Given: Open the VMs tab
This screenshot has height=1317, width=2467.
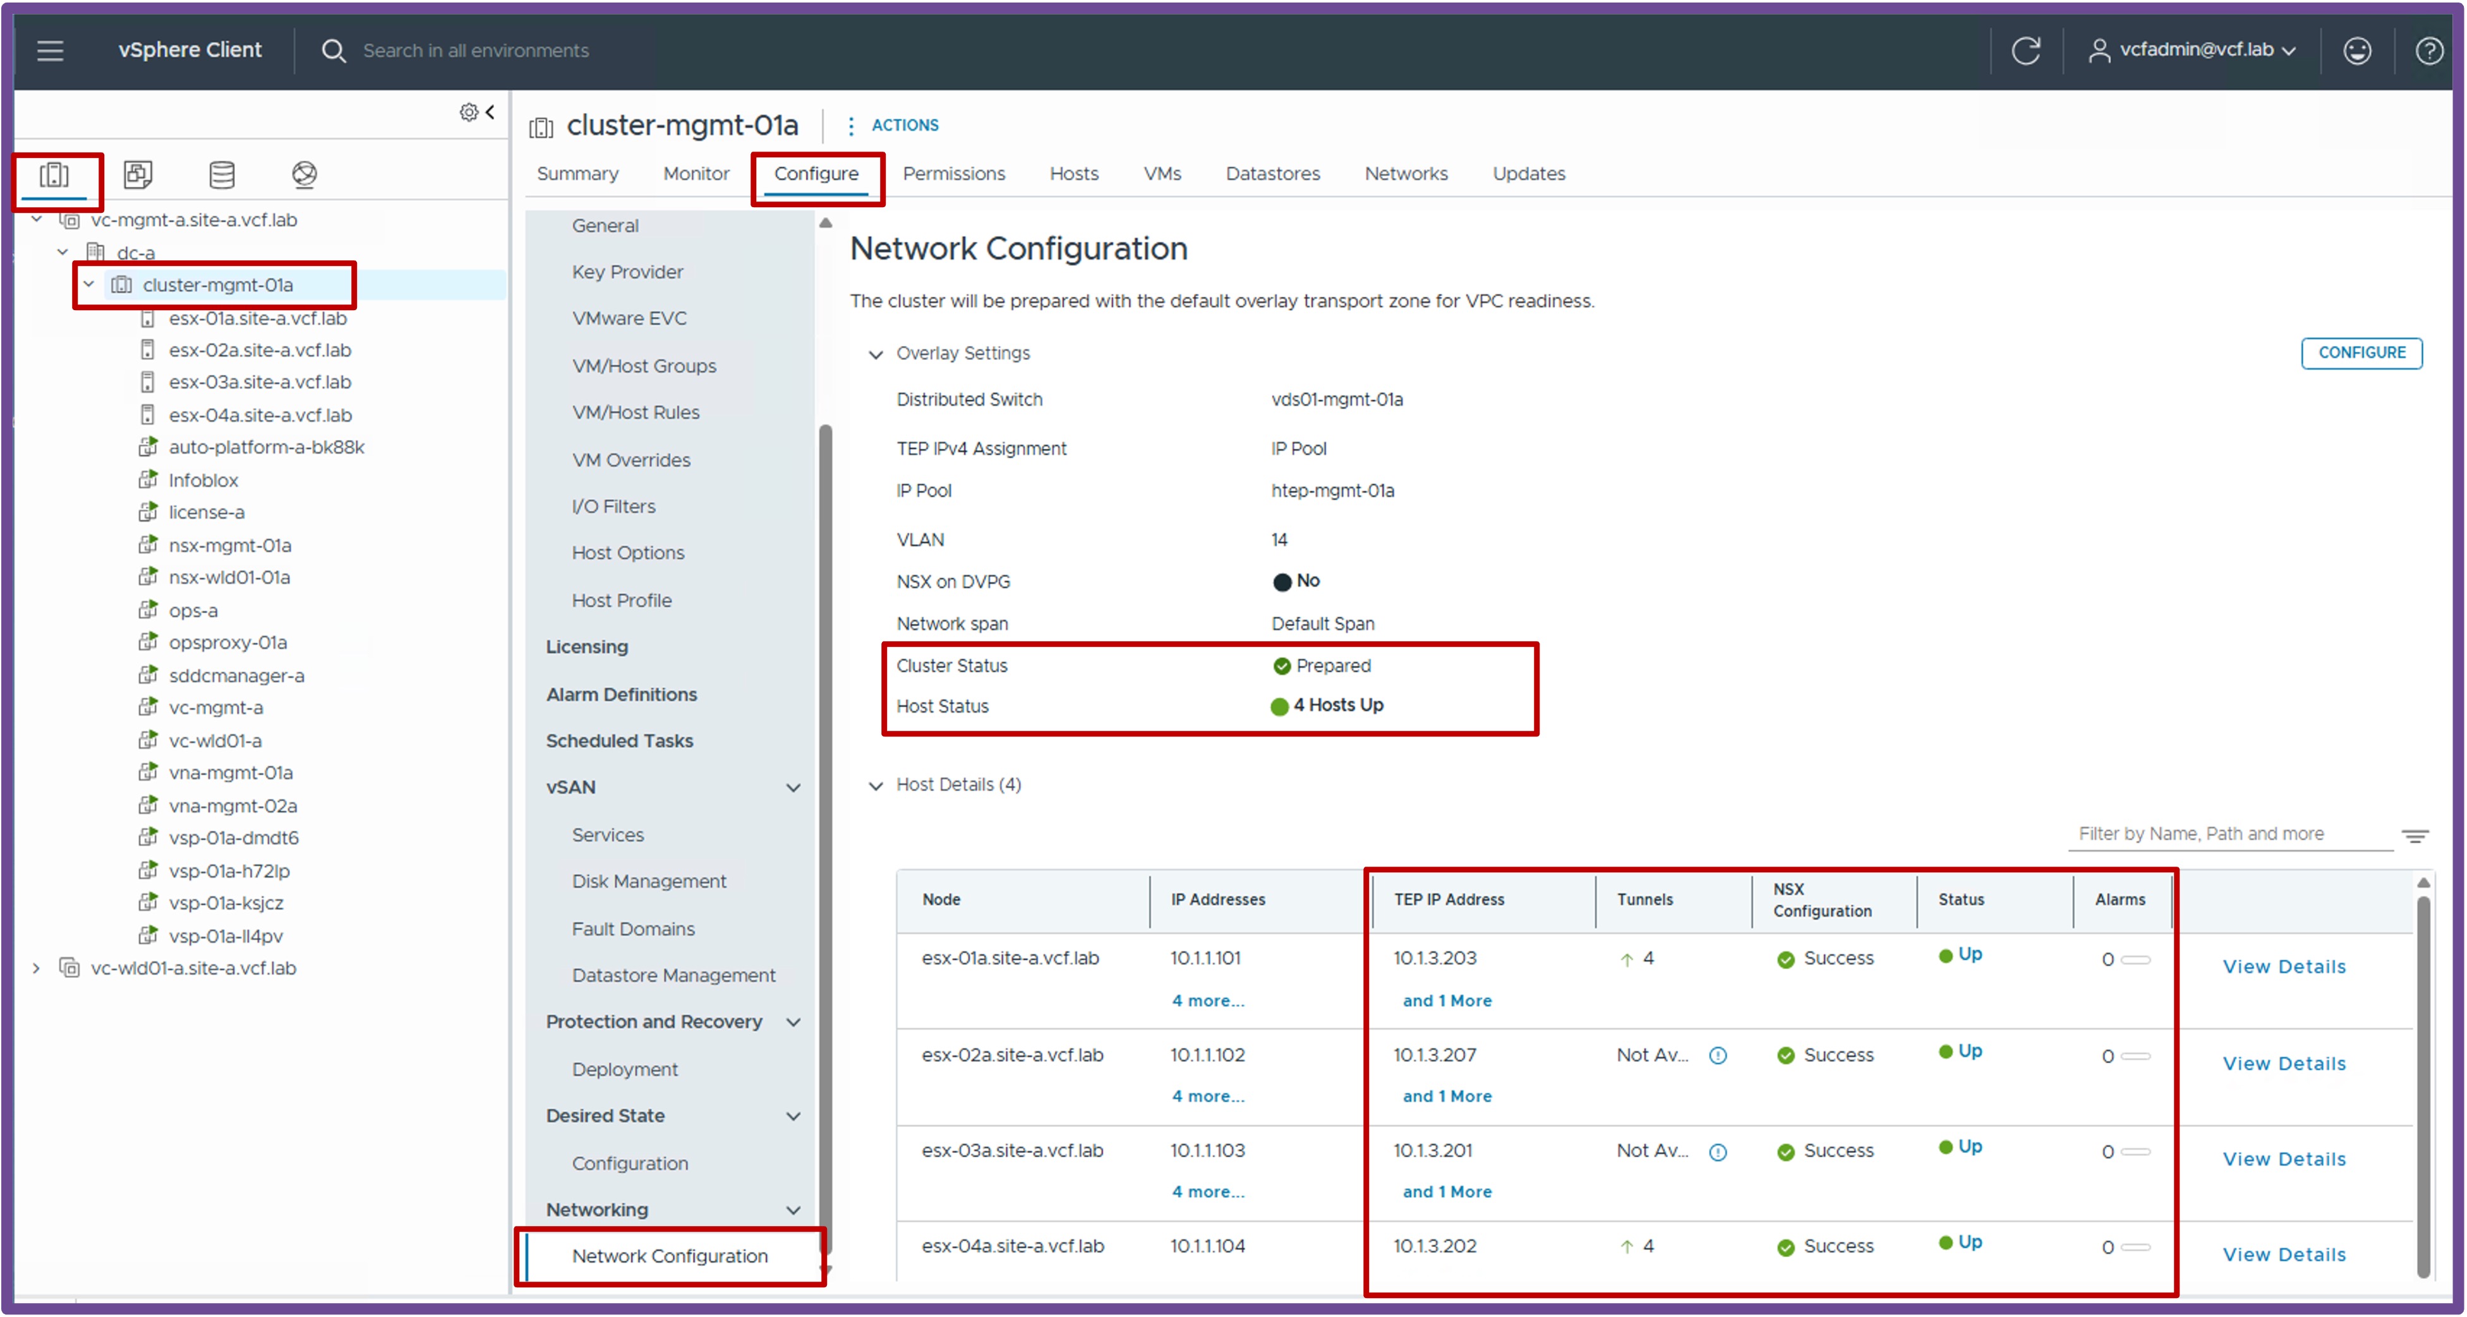Looking at the screenshot, I should click(1162, 173).
